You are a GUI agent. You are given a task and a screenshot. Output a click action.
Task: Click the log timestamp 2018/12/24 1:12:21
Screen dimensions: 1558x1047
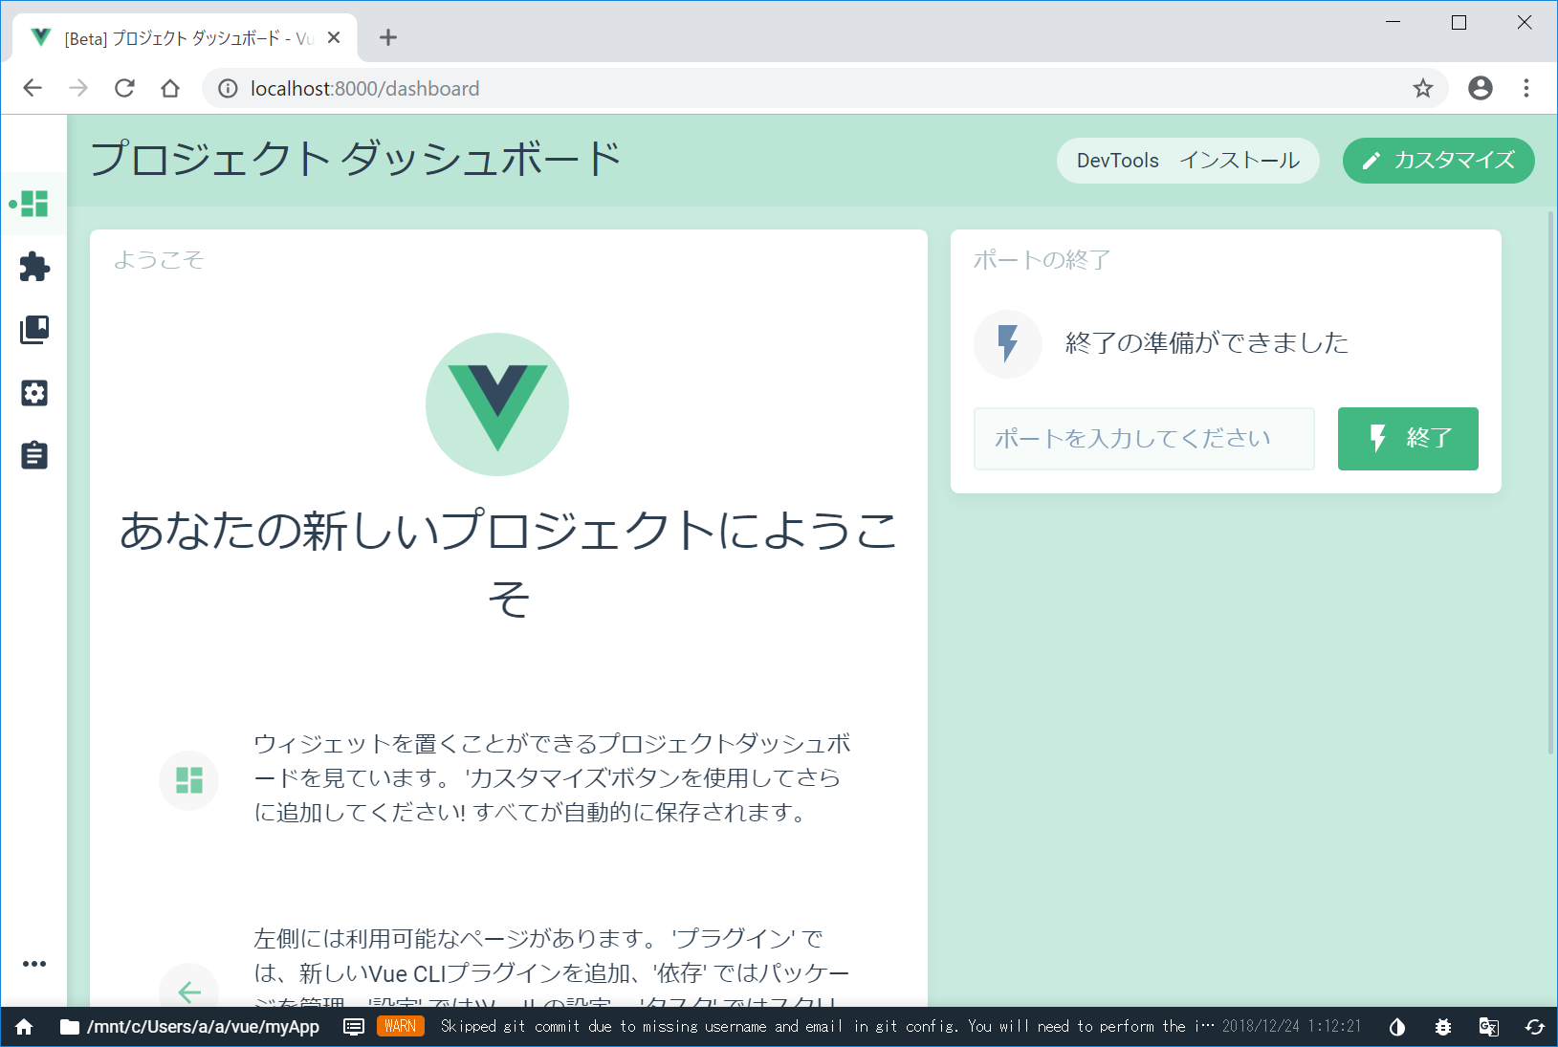click(1291, 1026)
